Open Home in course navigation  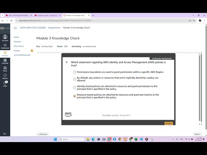16,37
